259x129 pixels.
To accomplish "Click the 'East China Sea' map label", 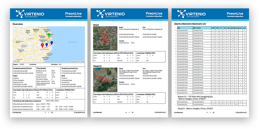I will click(73, 42).
